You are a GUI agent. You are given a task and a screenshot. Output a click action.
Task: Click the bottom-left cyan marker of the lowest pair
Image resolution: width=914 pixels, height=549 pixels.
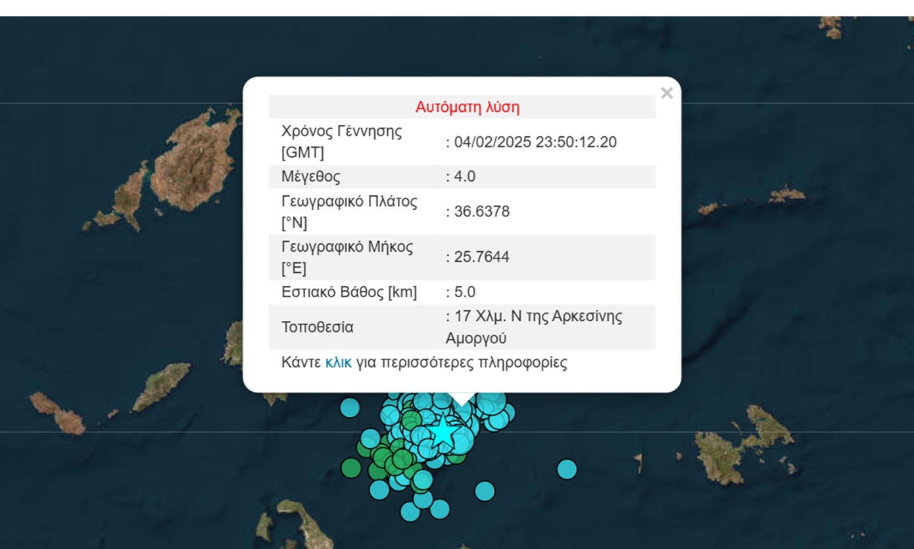click(410, 512)
